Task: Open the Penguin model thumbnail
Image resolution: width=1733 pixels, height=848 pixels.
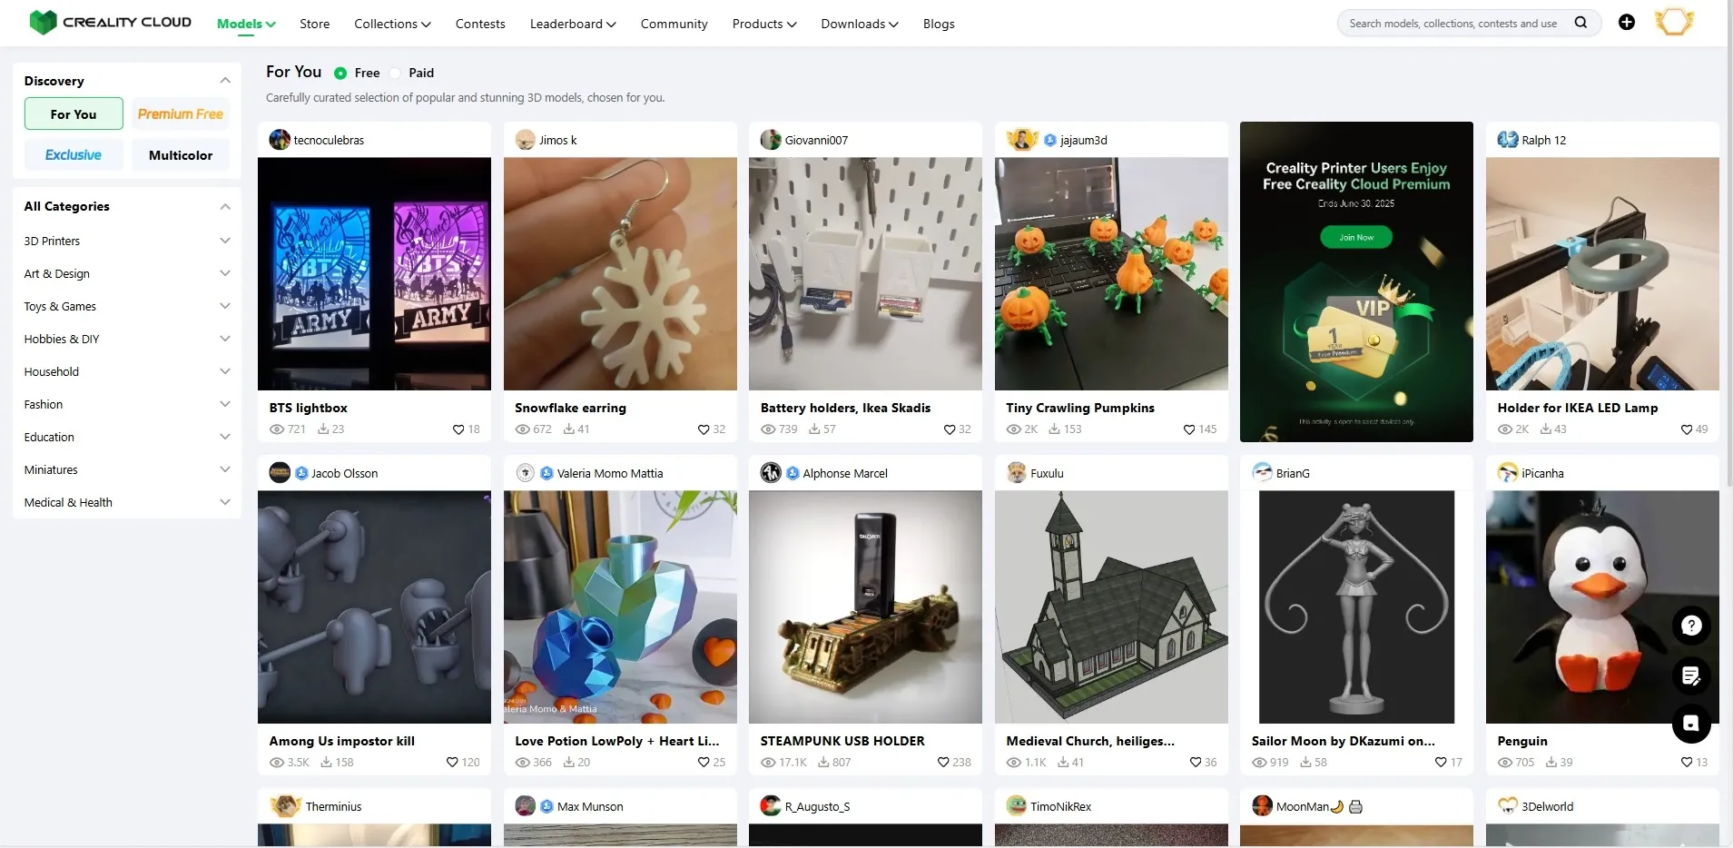Action: 1601,606
